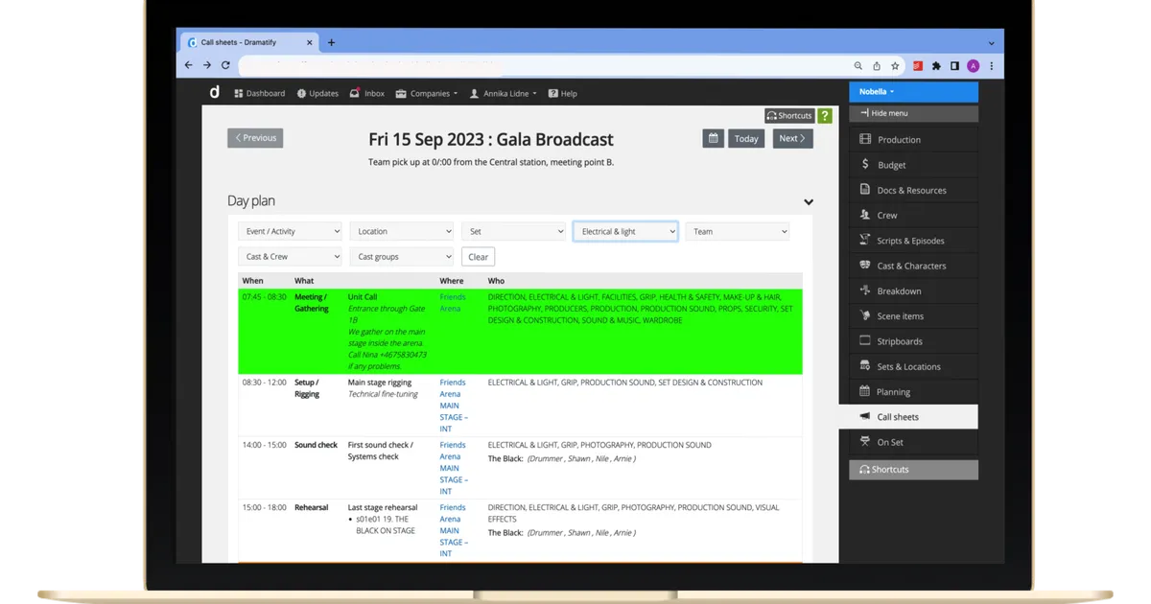Click the browser zoom magnifier icon

pos(858,66)
